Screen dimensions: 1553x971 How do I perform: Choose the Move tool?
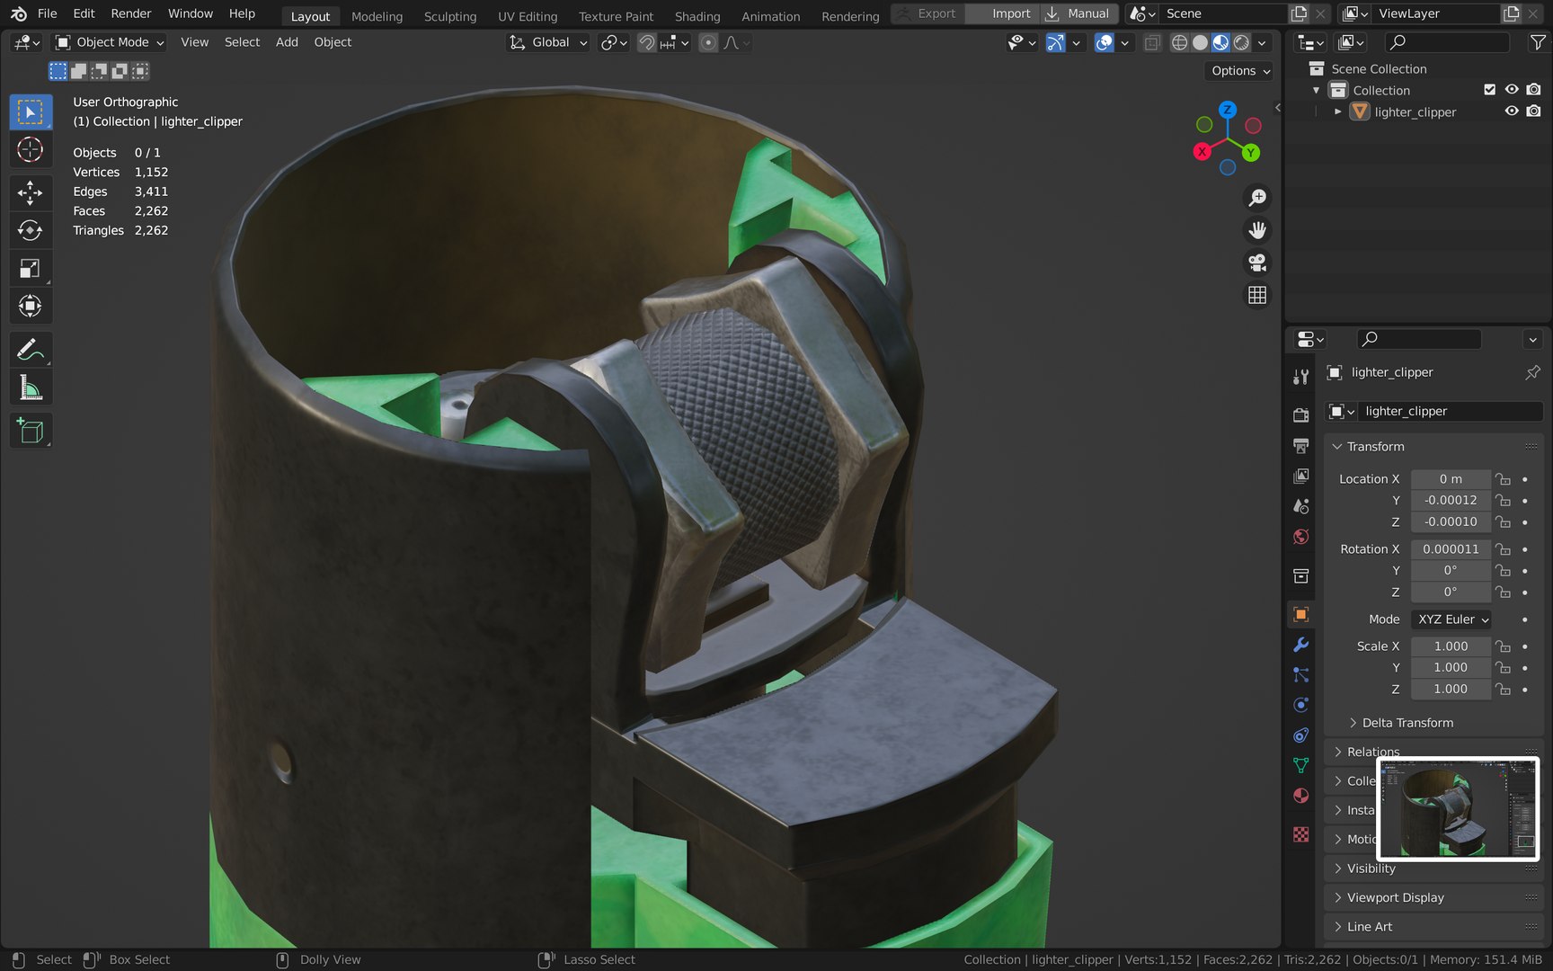click(x=31, y=192)
